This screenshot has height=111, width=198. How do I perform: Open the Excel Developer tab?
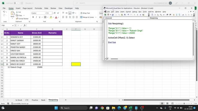69,8
